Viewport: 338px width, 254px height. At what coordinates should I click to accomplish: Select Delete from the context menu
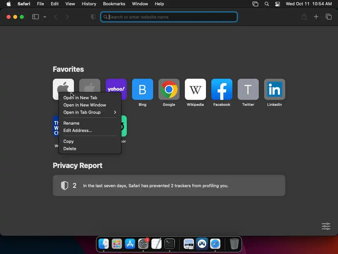pyautogui.click(x=90, y=148)
